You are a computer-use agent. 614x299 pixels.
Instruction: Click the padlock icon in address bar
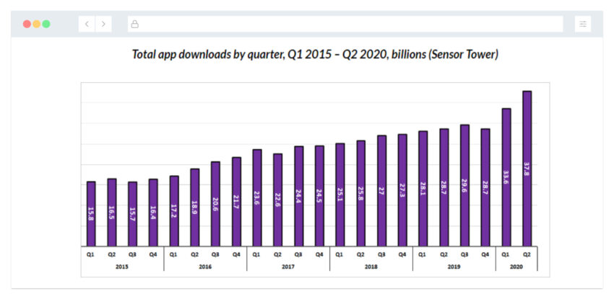pyautogui.click(x=134, y=24)
